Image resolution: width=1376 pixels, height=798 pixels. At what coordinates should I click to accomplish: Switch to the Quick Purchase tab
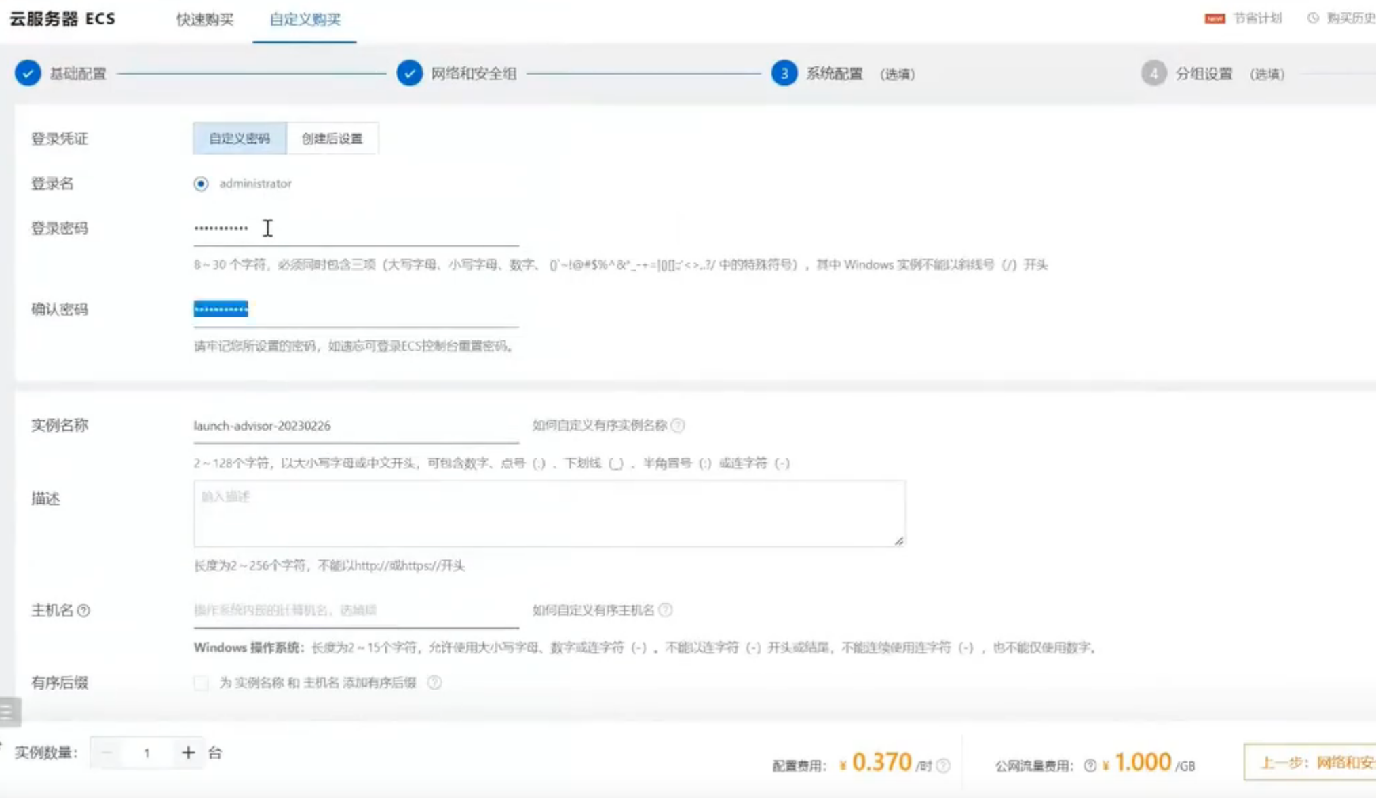coord(205,20)
